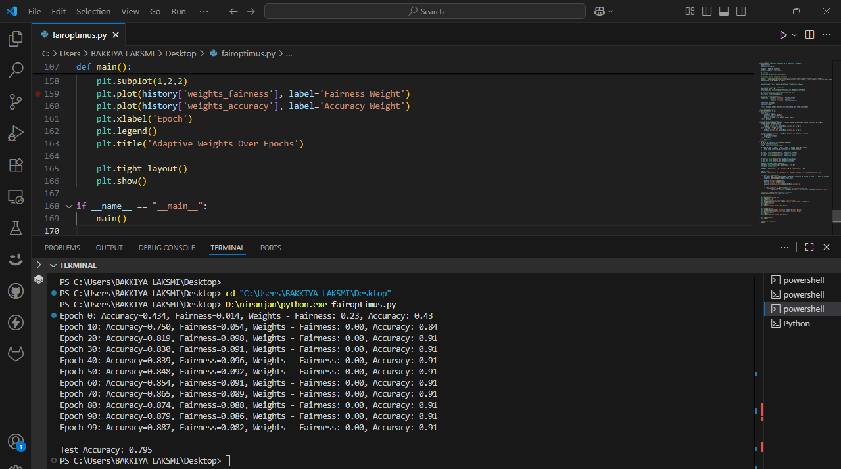Click the Desktop breadcrumb segment
Viewport: 841px width, 469px height.
pyautogui.click(x=181, y=54)
